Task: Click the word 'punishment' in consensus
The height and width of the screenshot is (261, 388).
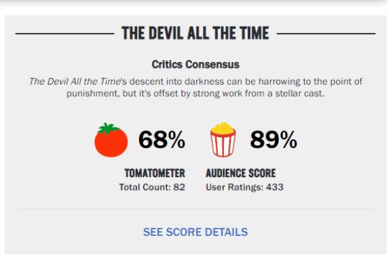Action: click(92, 94)
